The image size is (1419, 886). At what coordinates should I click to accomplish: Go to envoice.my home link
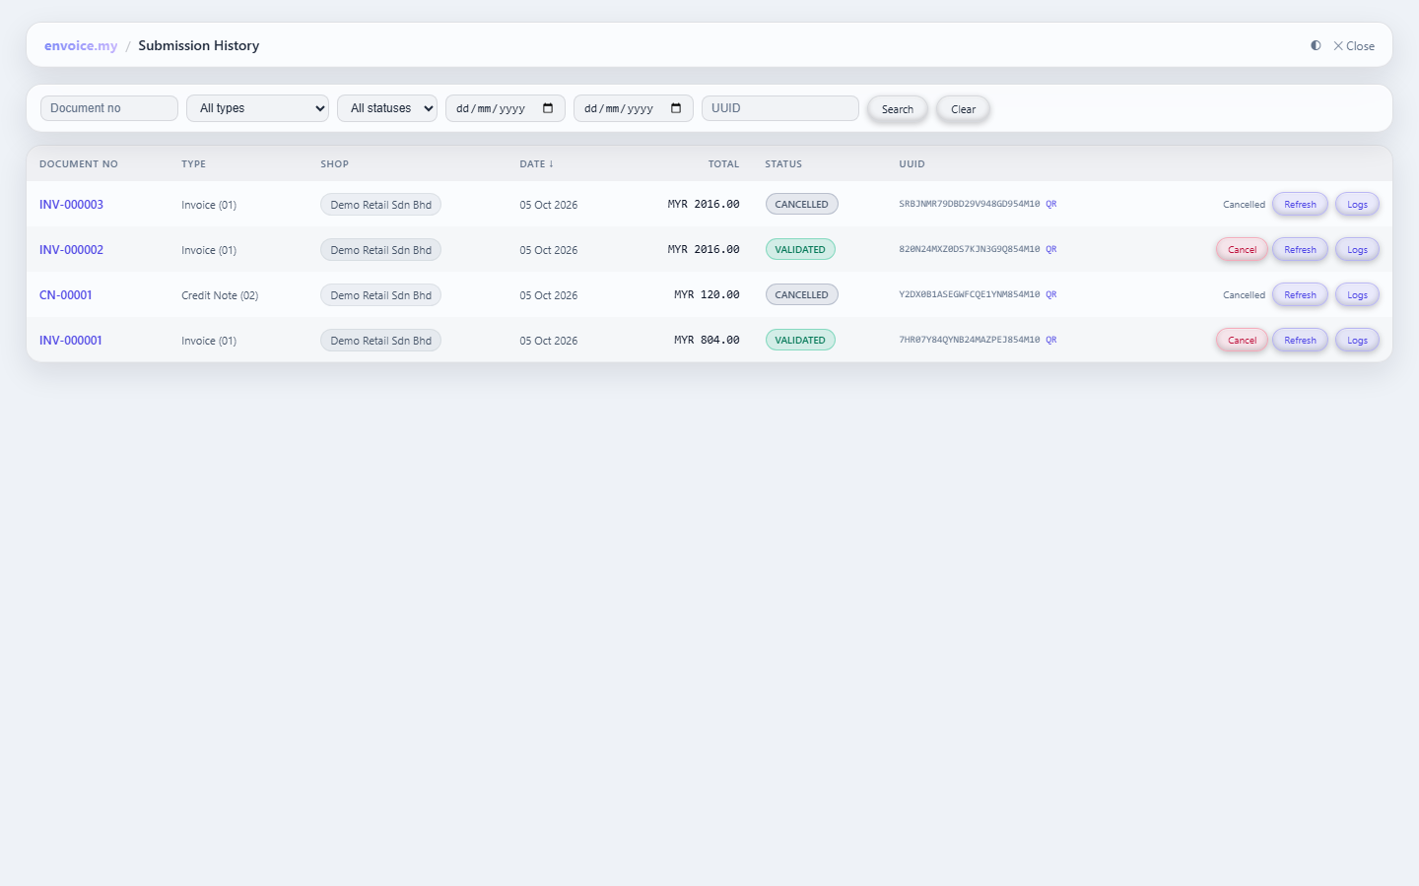pyautogui.click(x=81, y=46)
